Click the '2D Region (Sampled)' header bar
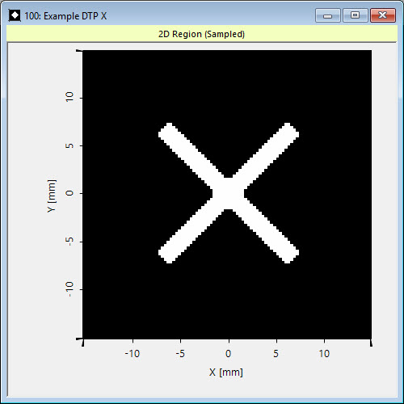Viewport: 404px width, 404px height. (201, 34)
